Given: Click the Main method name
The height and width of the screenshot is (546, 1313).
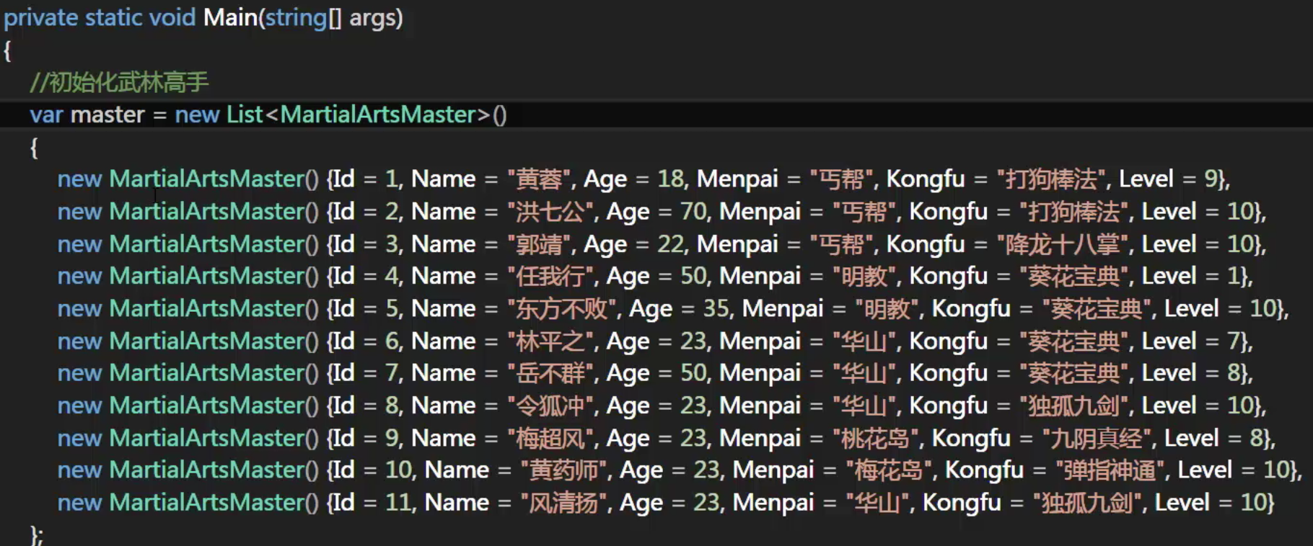Looking at the screenshot, I should coord(230,17).
